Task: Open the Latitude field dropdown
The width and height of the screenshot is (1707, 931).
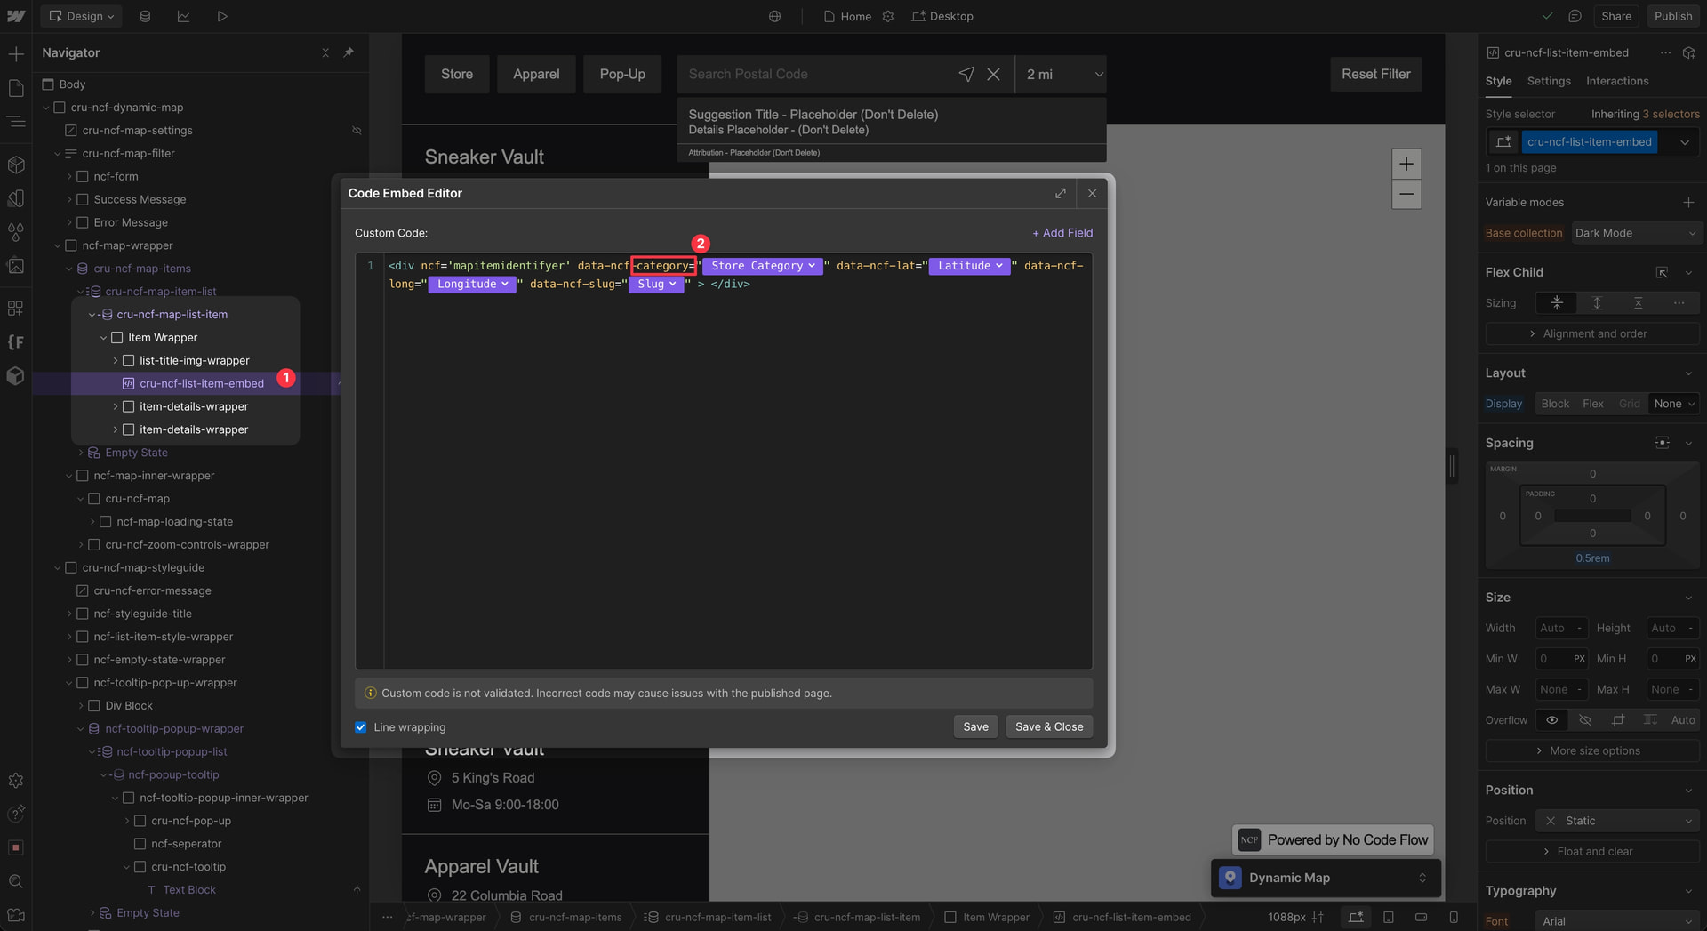Action: click(970, 266)
